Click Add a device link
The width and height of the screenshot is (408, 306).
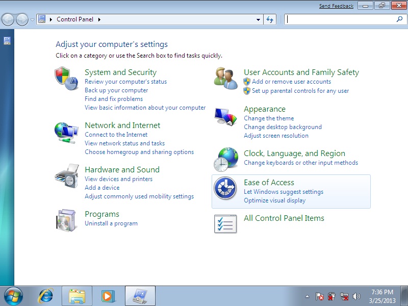(102, 187)
